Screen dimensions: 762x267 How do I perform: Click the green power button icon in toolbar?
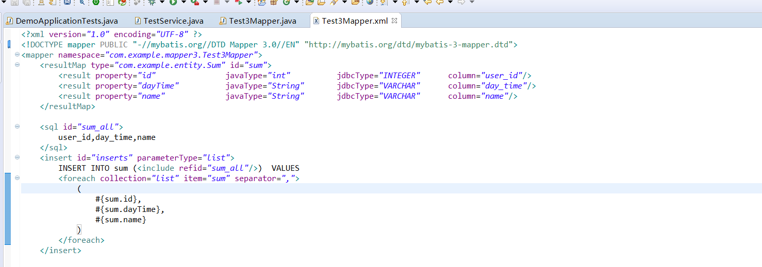point(95,2)
